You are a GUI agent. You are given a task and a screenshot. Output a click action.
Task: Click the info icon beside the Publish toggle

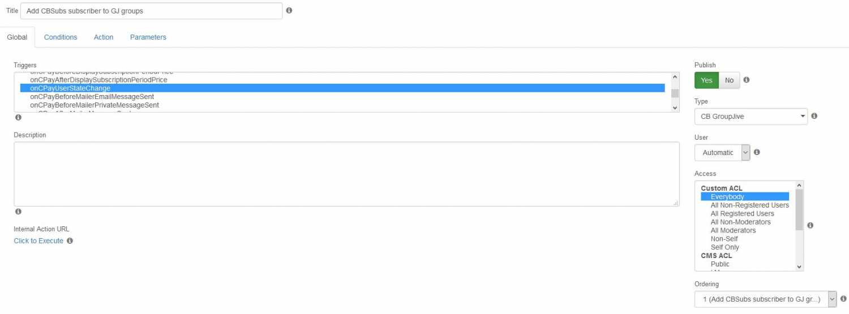746,80
